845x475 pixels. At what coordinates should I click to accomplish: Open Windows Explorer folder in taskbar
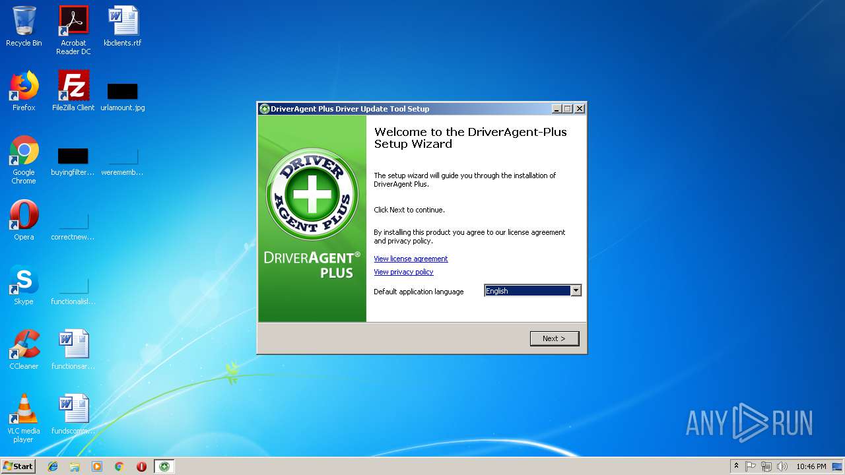click(75, 466)
